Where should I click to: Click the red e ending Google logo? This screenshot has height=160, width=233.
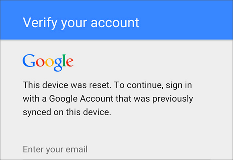click(x=69, y=62)
